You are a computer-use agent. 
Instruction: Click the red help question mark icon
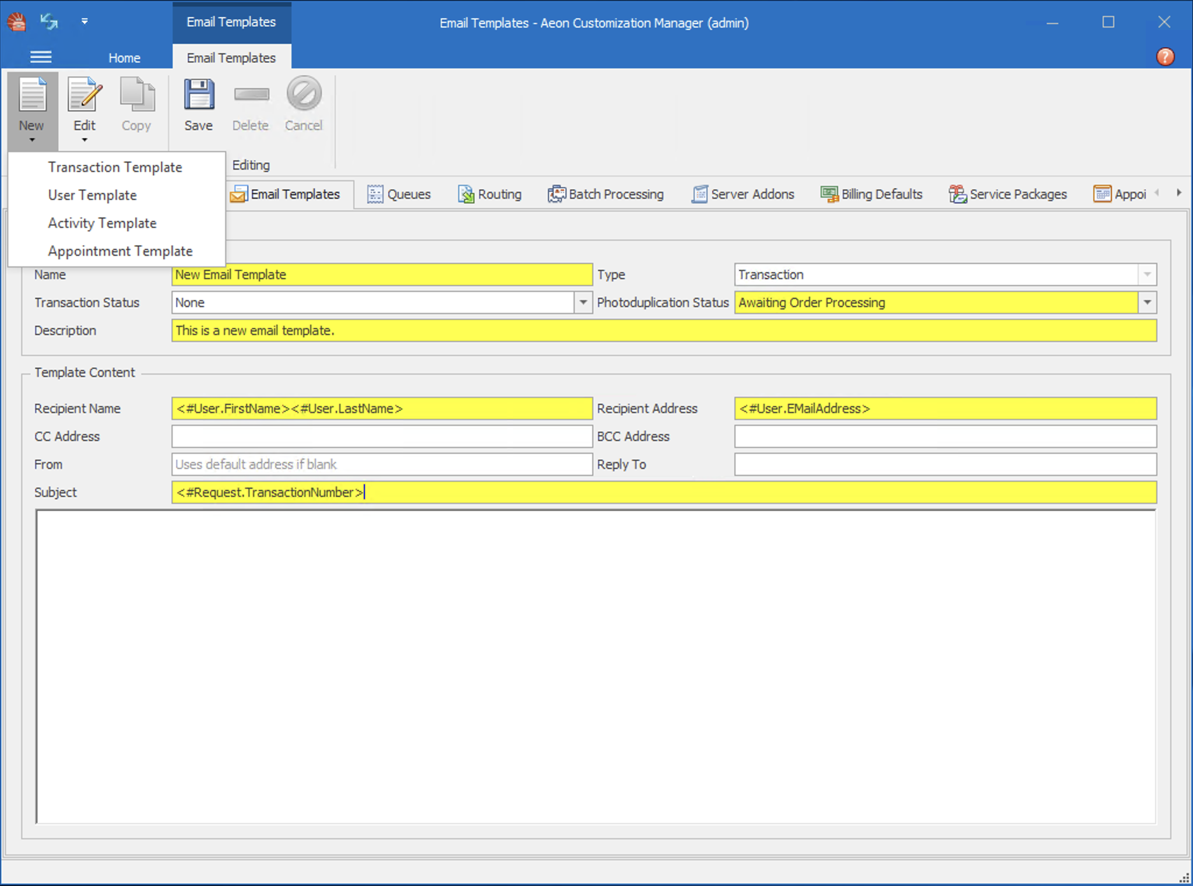[1165, 57]
